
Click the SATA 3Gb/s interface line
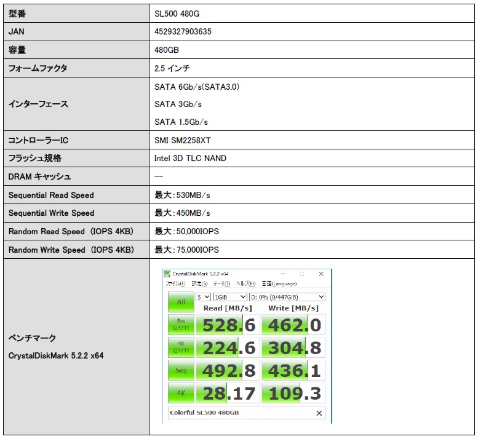pyautogui.click(x=178, y=104)
